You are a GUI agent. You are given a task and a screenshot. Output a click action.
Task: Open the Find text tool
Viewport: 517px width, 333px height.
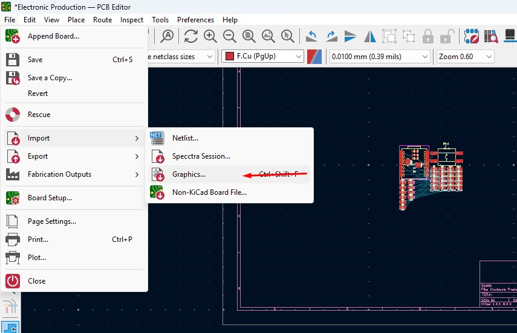(167, 36)
